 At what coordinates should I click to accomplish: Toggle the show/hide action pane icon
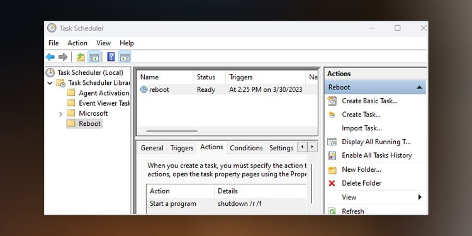(x=125, y=57)
